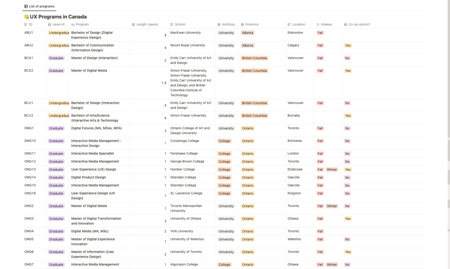
Task: Click the No co-op tag in row BCG1
Action: tap(347, 58)
